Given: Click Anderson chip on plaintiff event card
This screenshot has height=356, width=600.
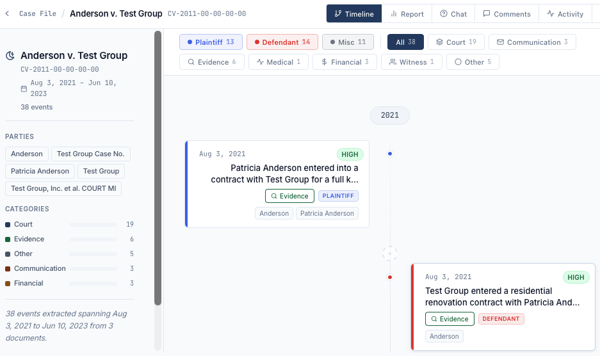Looking at the screenshot, I should pyautogui.click(x=274, y=213).
